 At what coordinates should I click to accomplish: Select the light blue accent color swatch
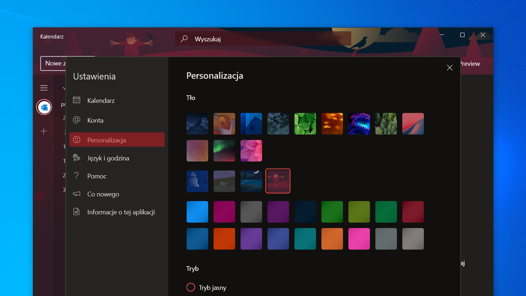(x=197, y=212)
